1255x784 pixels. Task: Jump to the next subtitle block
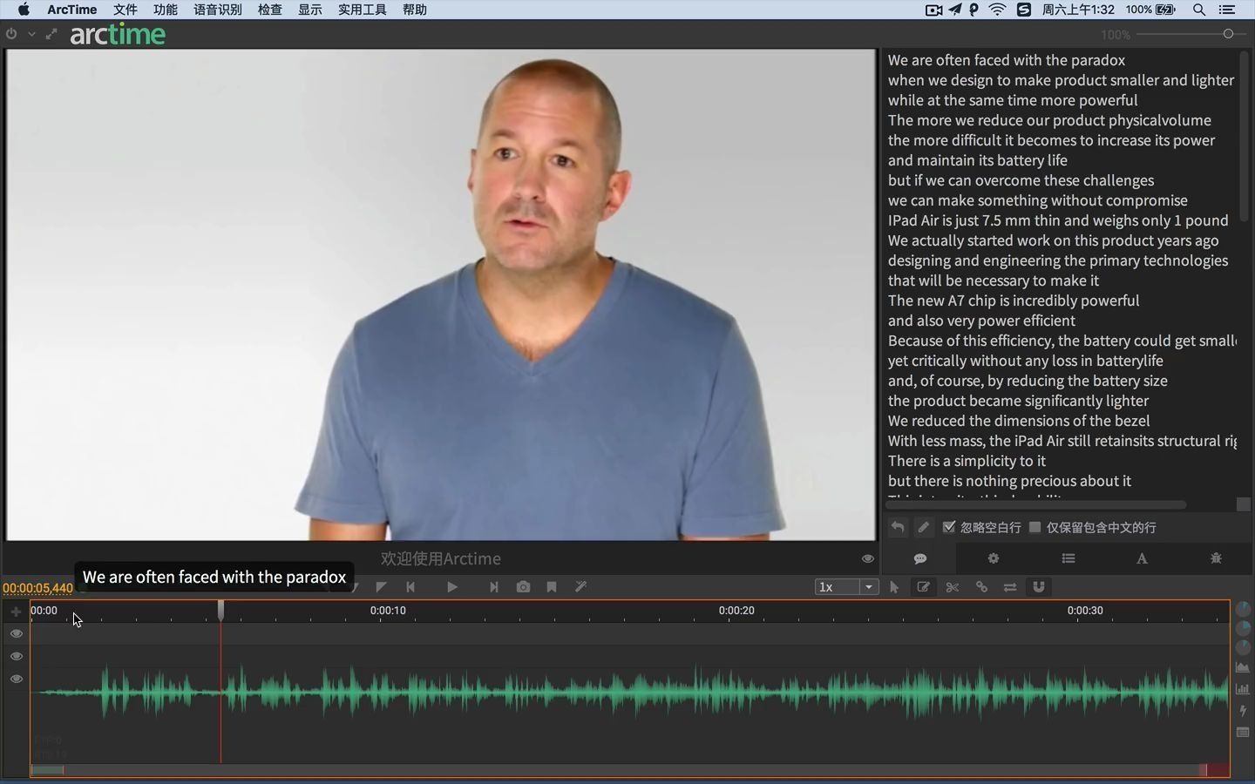493,587
